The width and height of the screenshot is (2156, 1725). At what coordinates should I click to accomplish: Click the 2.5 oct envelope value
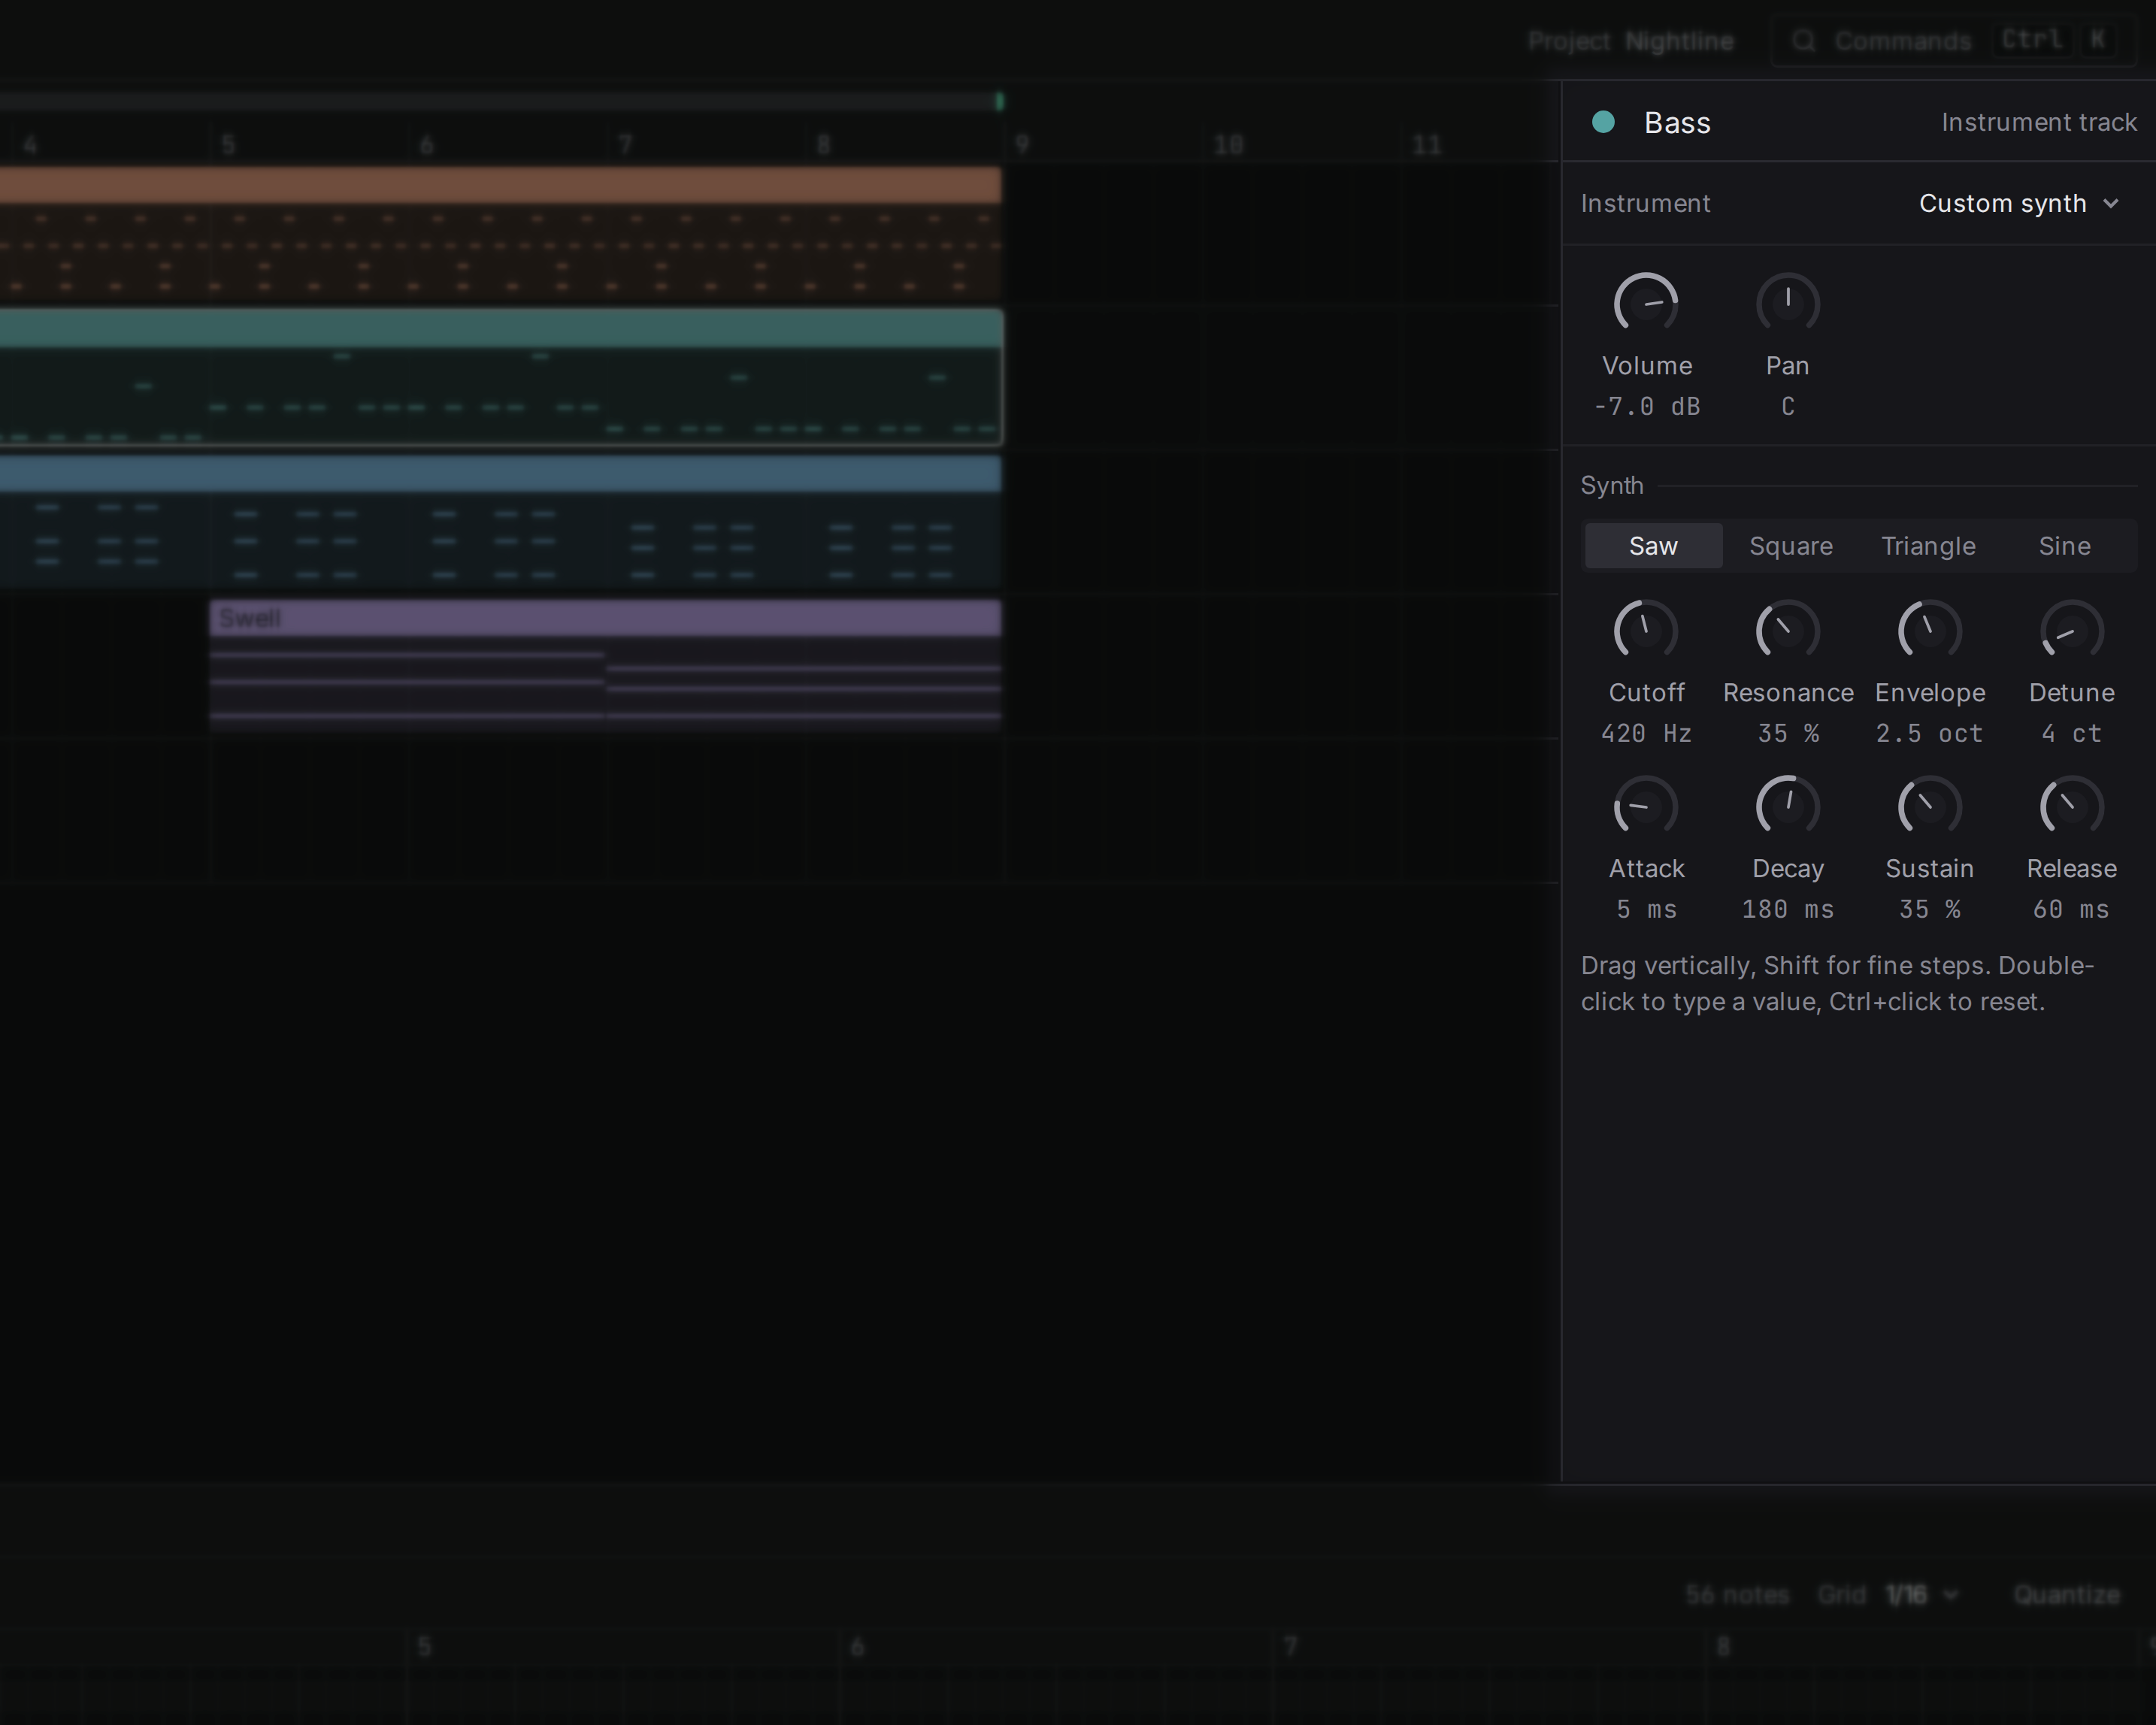coord(1930,734)
